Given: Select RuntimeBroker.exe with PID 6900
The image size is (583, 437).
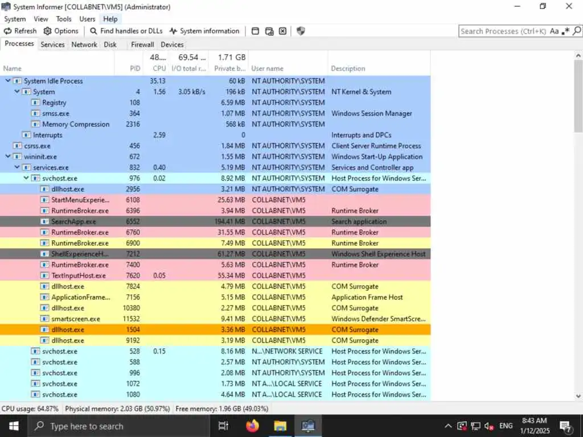Looking at the screenshot, I should pos(215,243).
